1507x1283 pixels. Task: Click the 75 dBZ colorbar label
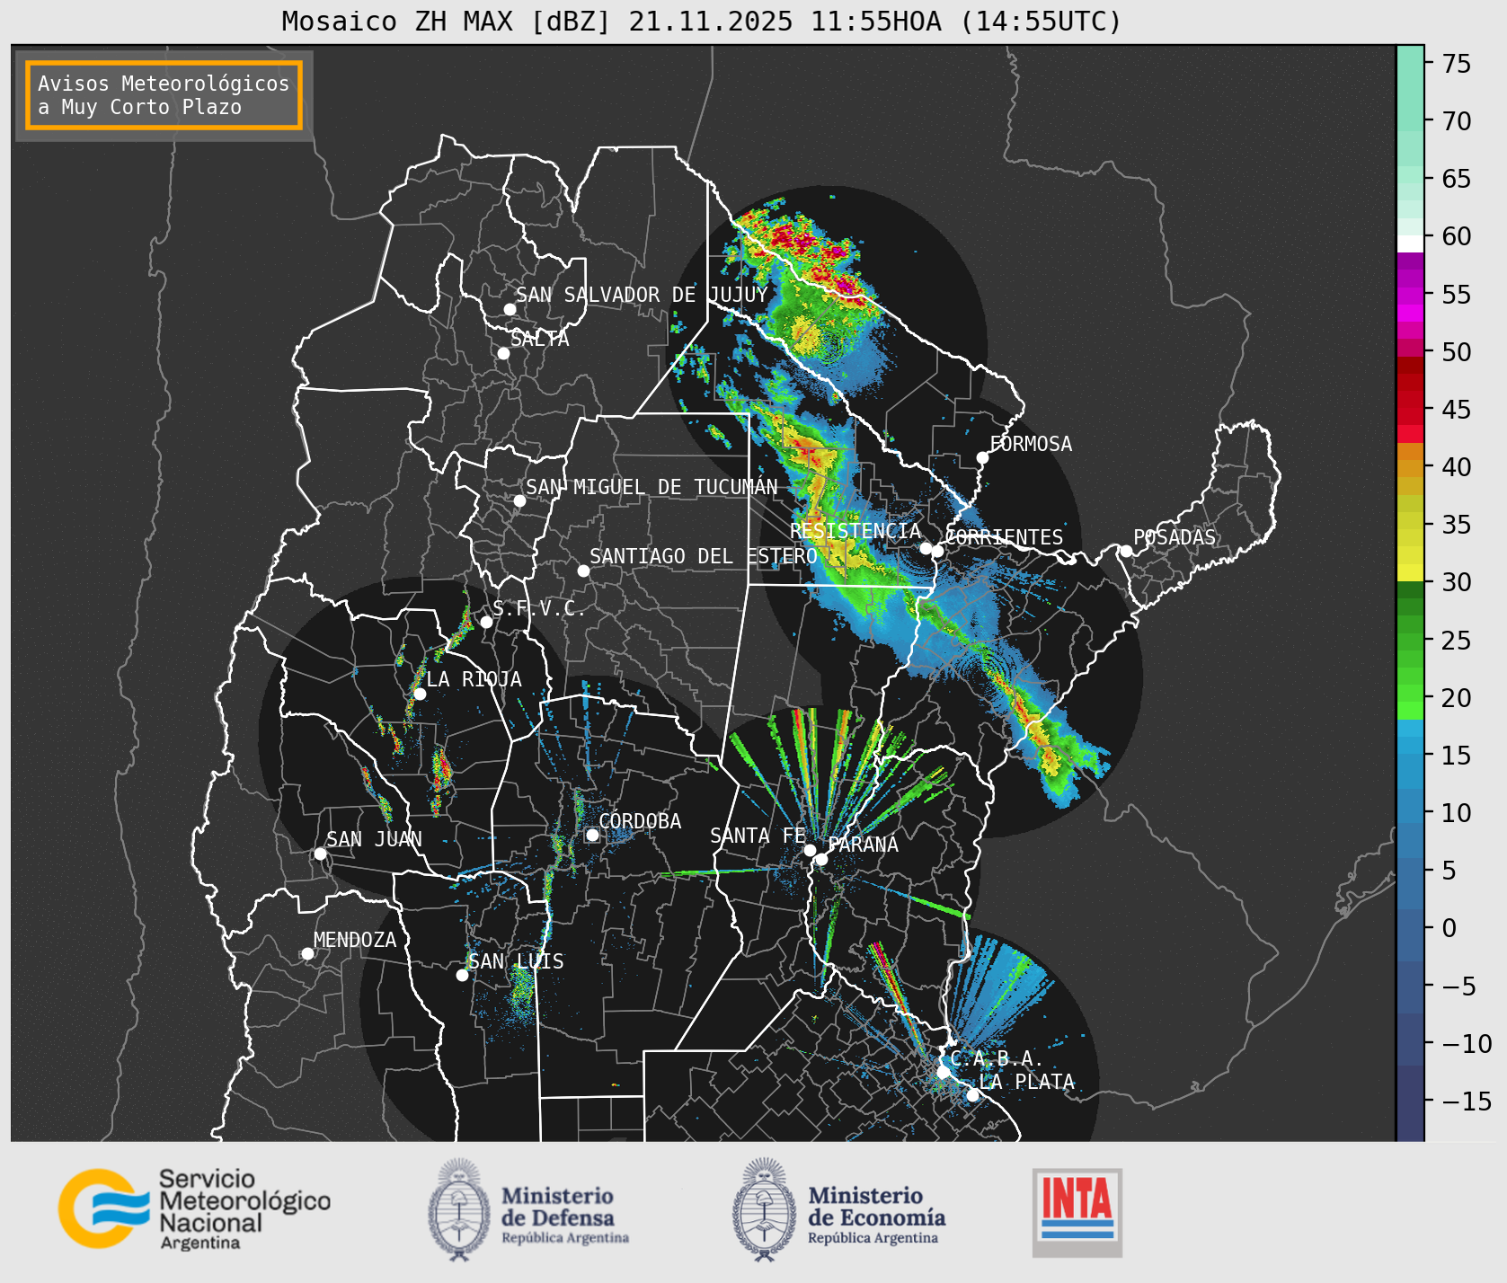(x=1457, y=64)
